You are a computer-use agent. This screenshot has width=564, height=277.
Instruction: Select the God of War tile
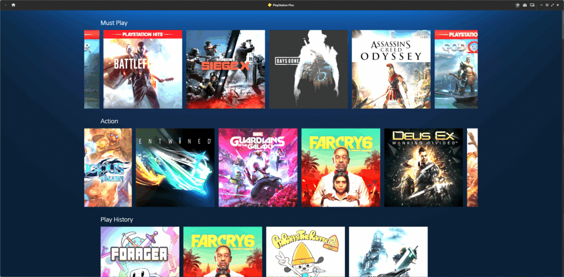456,69
